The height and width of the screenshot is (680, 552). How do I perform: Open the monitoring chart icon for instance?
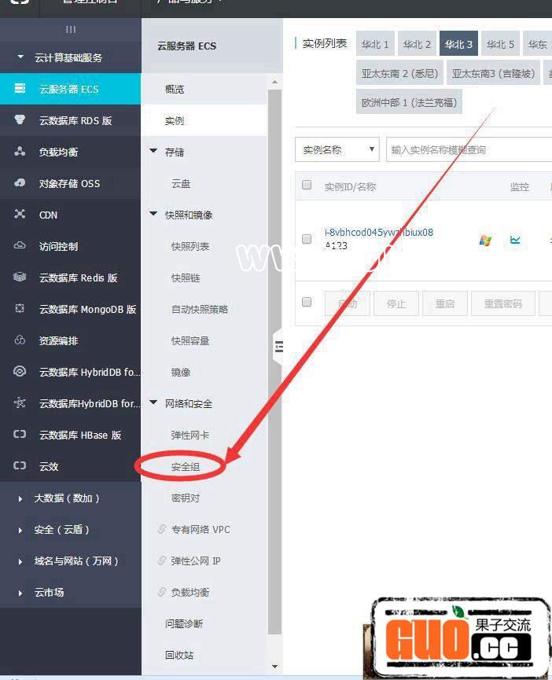pyautogui.click(x=515, y=241)
